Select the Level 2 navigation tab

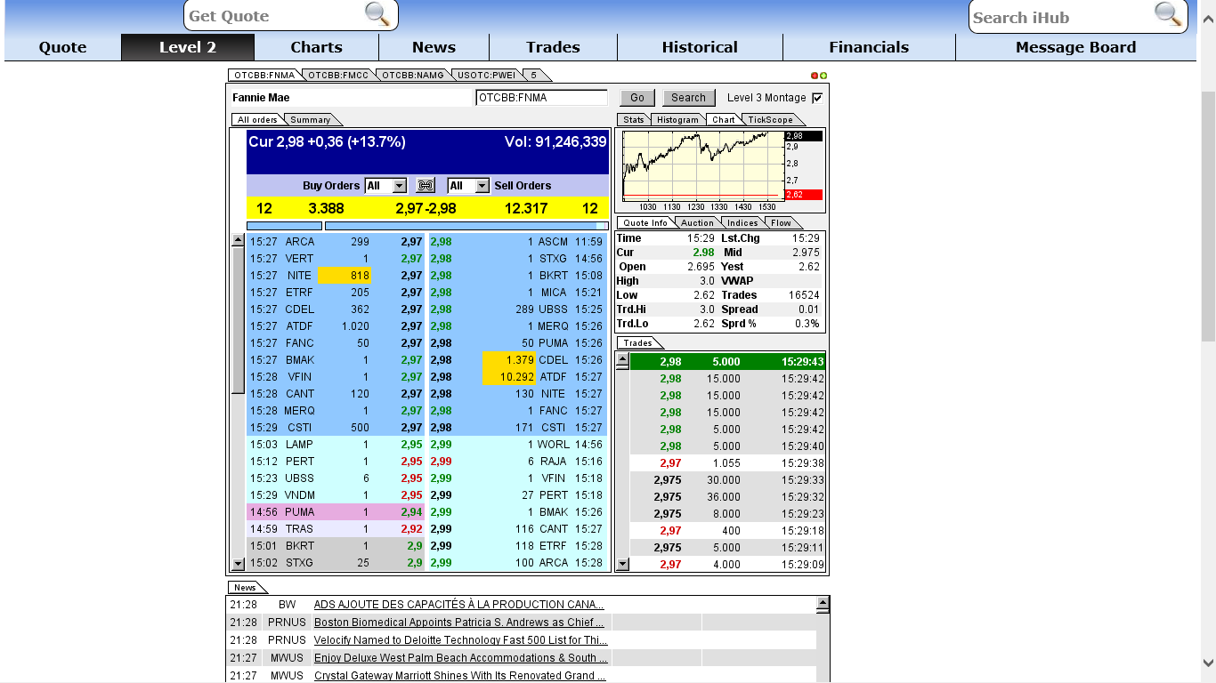pos(188,47)
